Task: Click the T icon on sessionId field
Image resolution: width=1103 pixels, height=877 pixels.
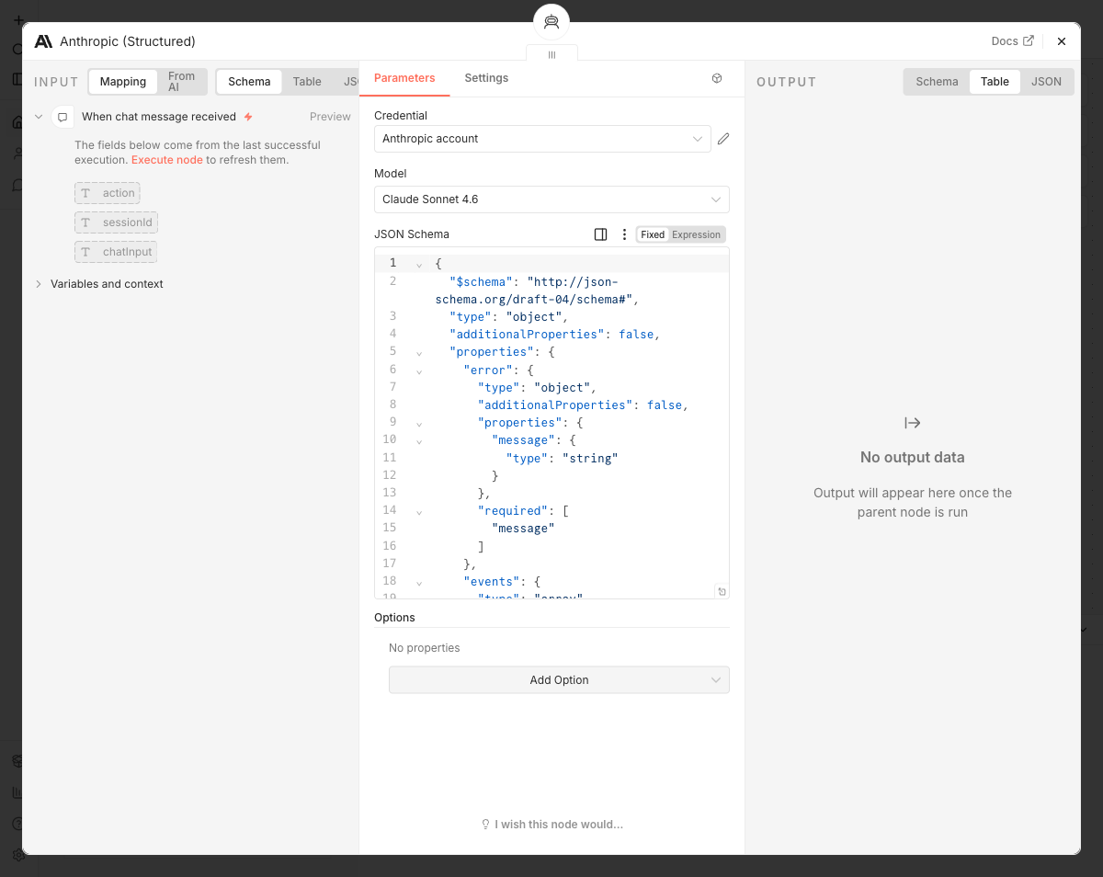Action: (x=85, y=222)
